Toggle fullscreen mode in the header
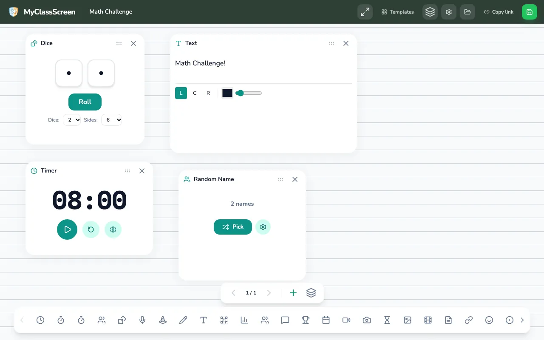This screenshot has width=544, height=340. tap(365, 12)
